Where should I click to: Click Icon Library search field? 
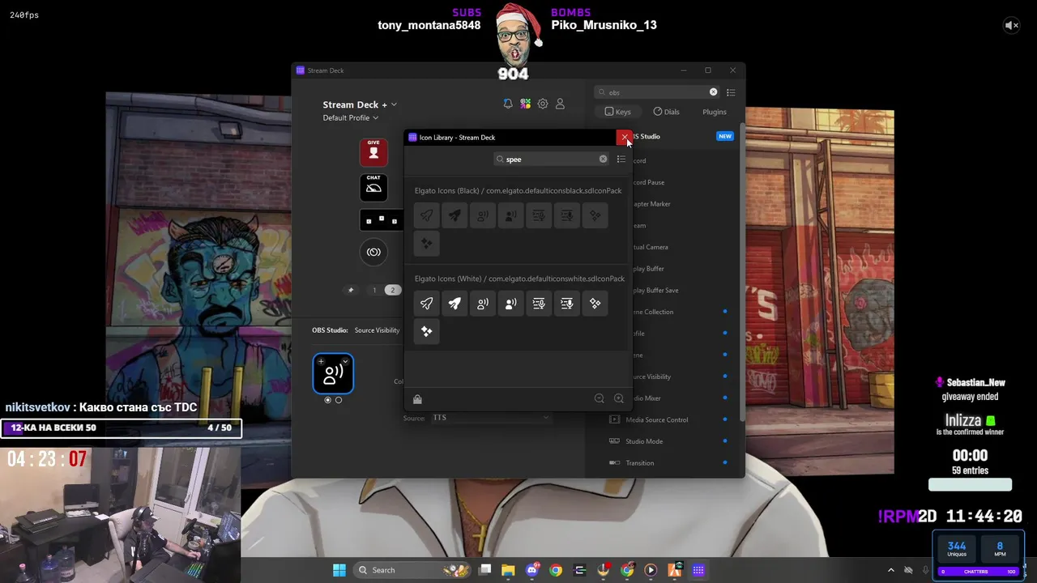tap(551, 160)
